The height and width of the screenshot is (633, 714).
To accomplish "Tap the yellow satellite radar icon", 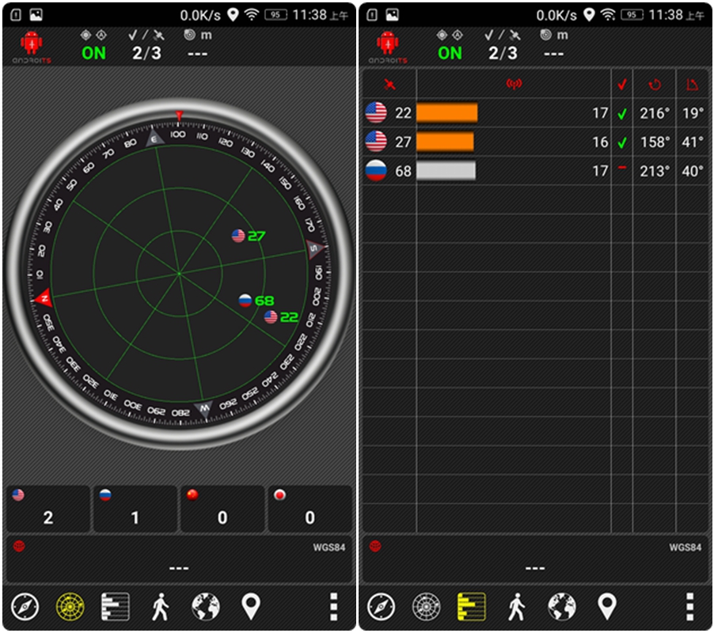I will tap(70, 607).
